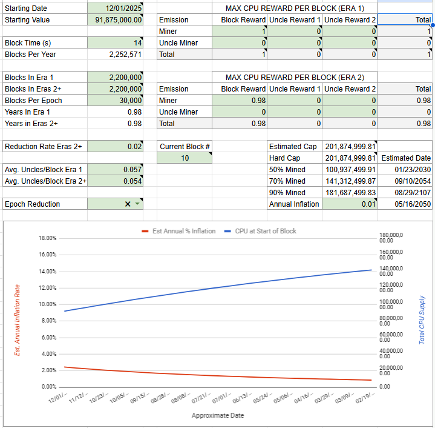Select Avg. Uncles/Block Era 1 value 0.057
Viewport: 435px width, 428px height.
(x=115, y=170)
